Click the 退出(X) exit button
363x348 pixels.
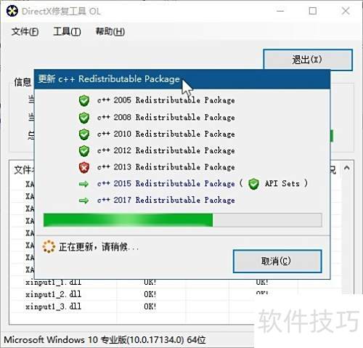click(308, 60)
